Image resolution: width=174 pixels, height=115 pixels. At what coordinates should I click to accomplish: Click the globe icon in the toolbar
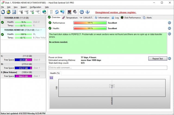pos(44,12)
